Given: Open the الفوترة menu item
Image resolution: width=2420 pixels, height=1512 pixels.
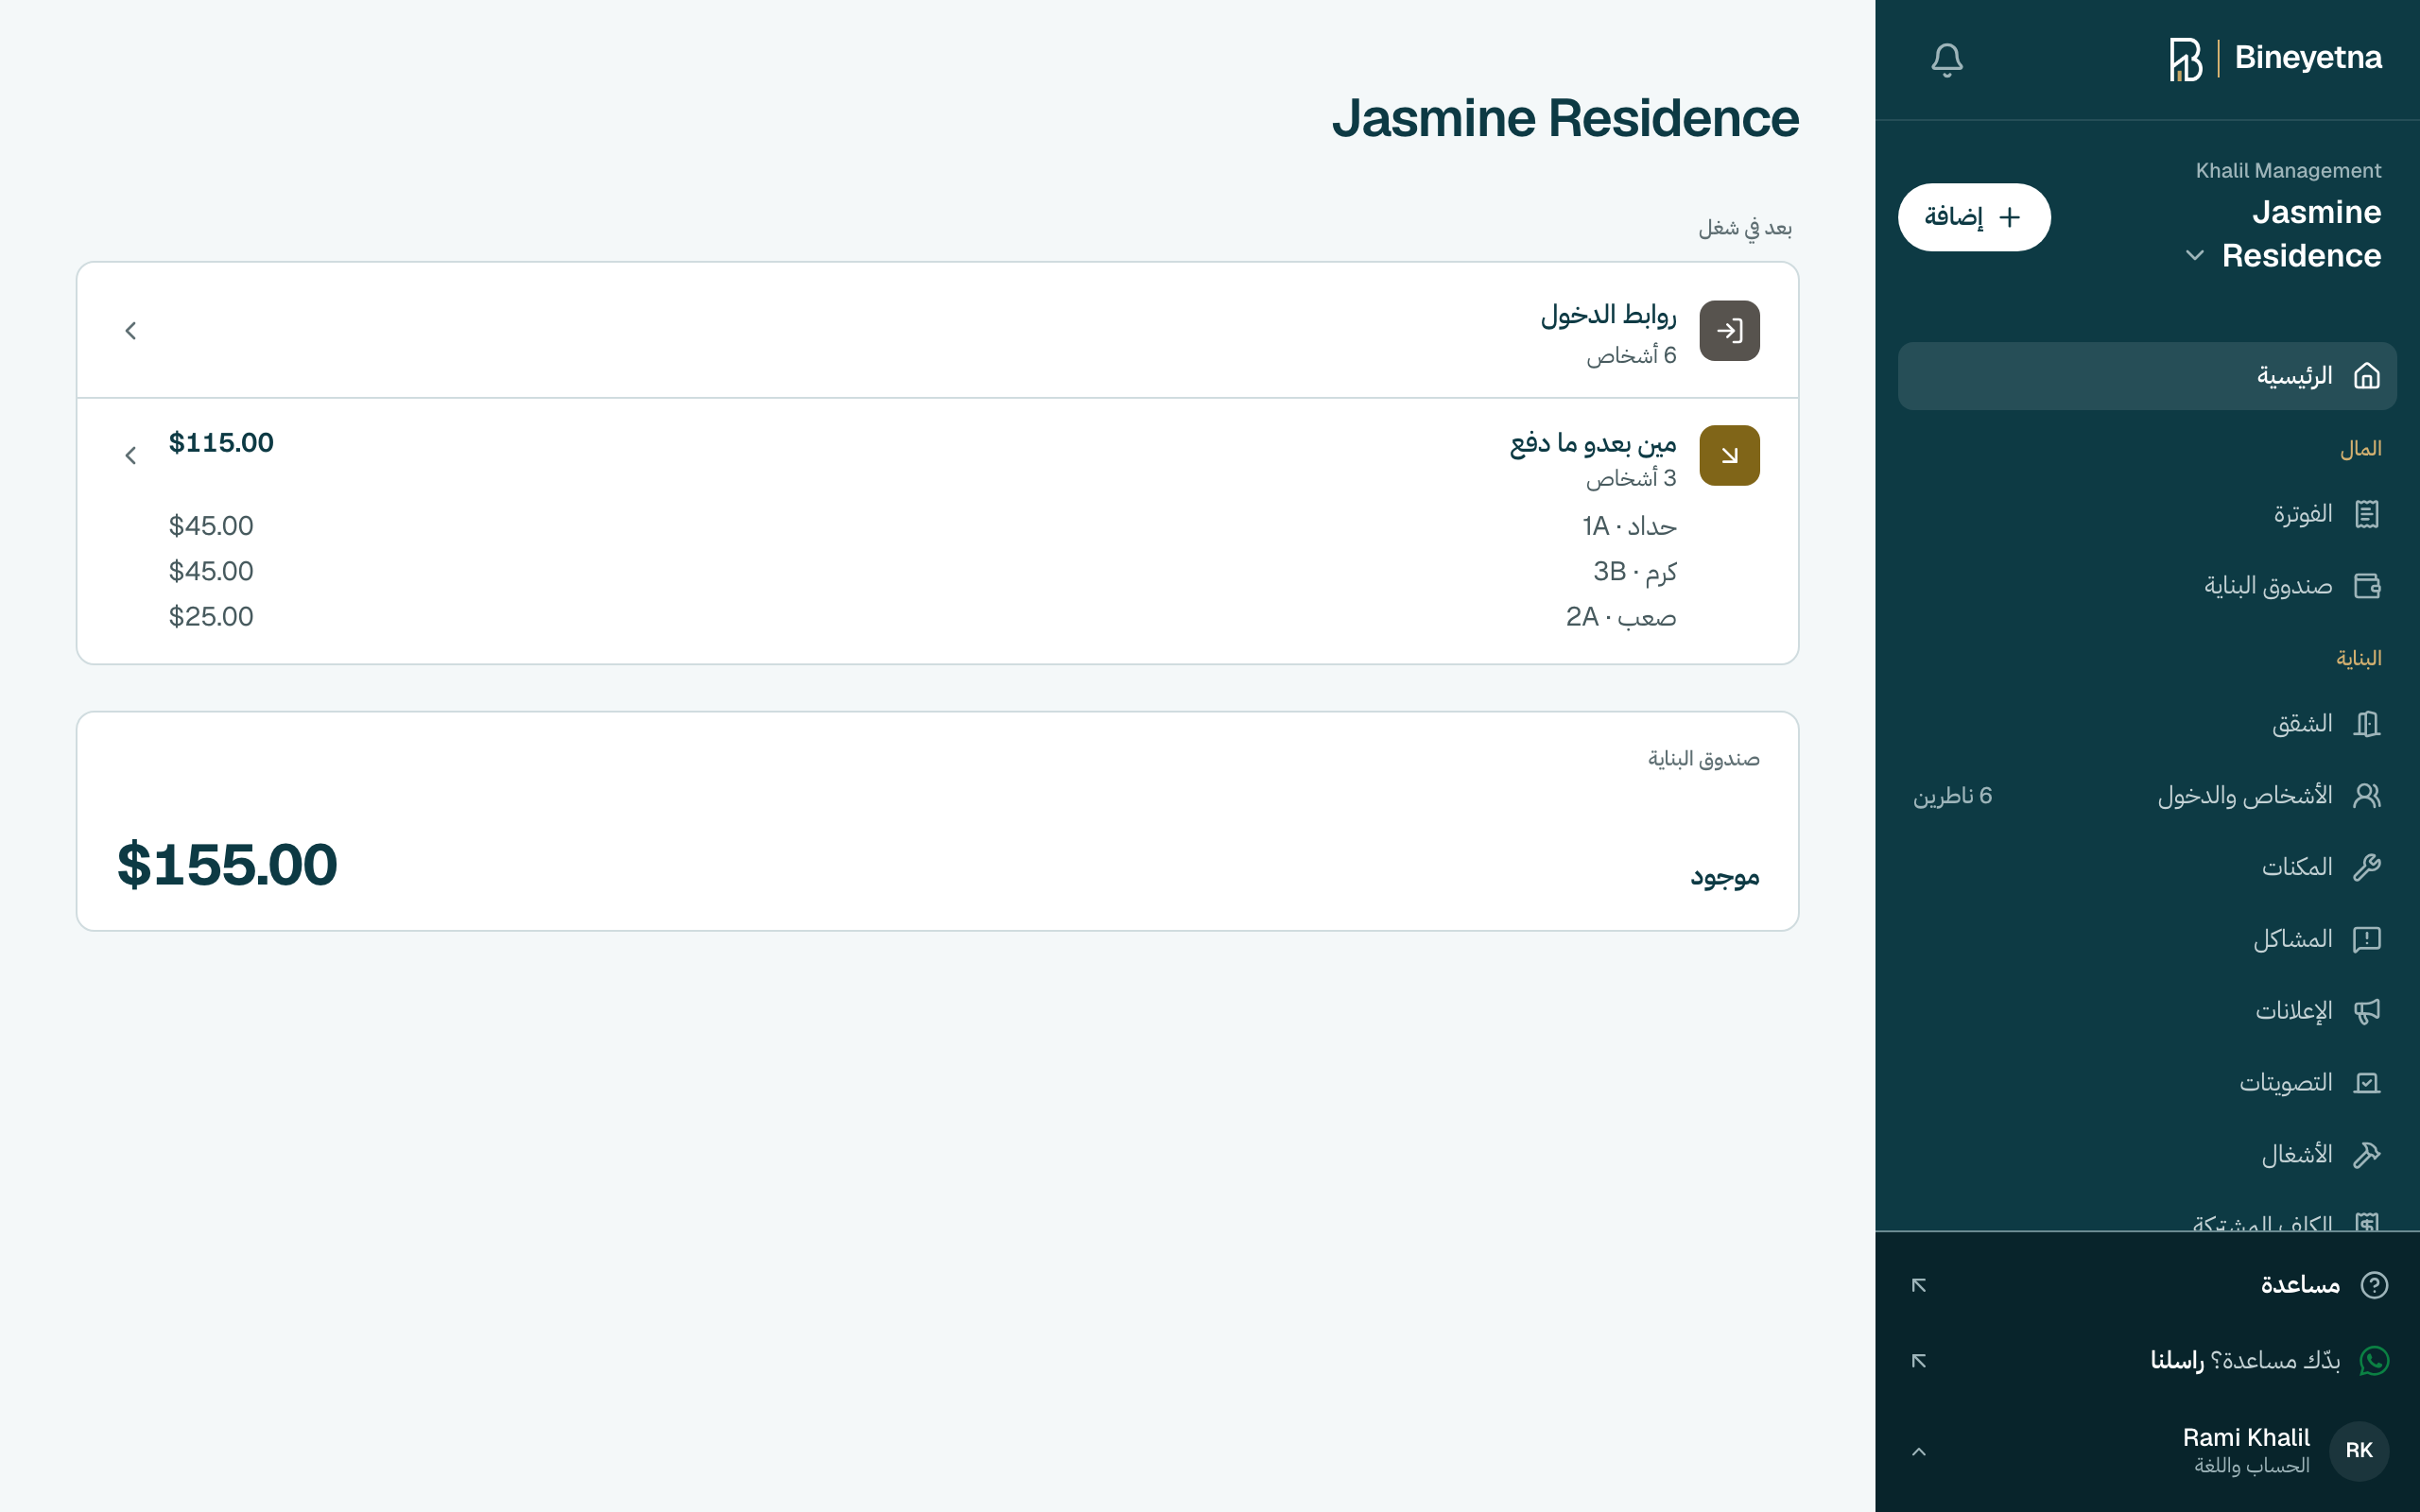Looking at the screenshot, I should click(2147, 514).
